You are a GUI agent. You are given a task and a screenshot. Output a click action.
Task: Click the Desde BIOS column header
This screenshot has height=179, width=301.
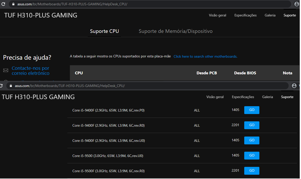click(245, 73)
